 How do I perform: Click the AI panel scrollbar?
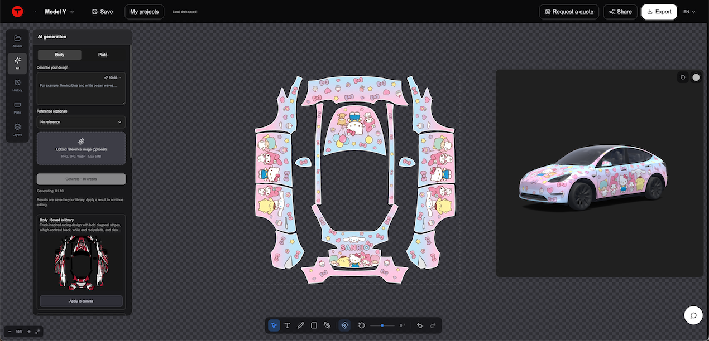click(131, 100)
